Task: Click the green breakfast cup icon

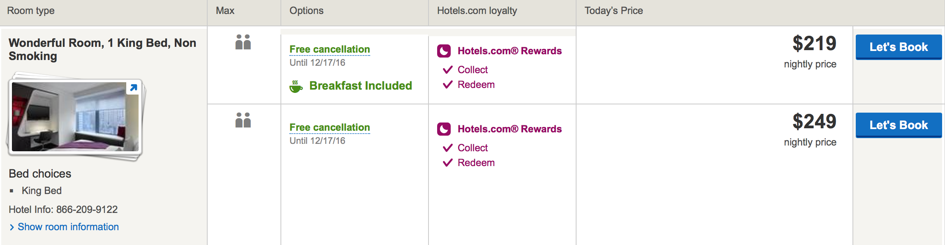Action: (x=296, y=86)
